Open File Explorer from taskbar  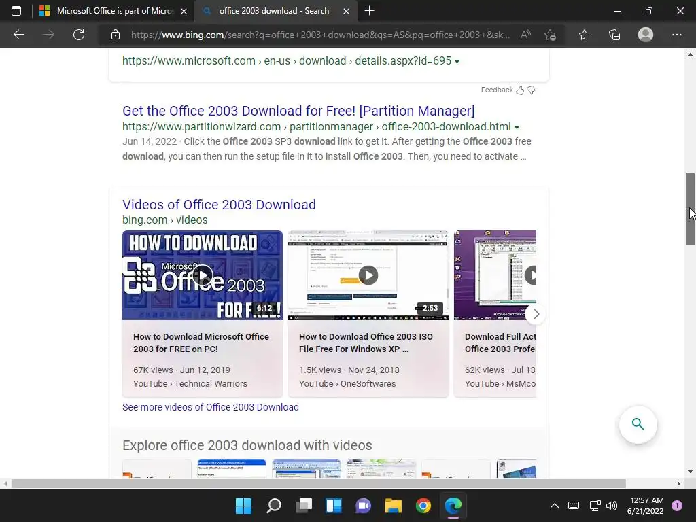click(394, 506)
